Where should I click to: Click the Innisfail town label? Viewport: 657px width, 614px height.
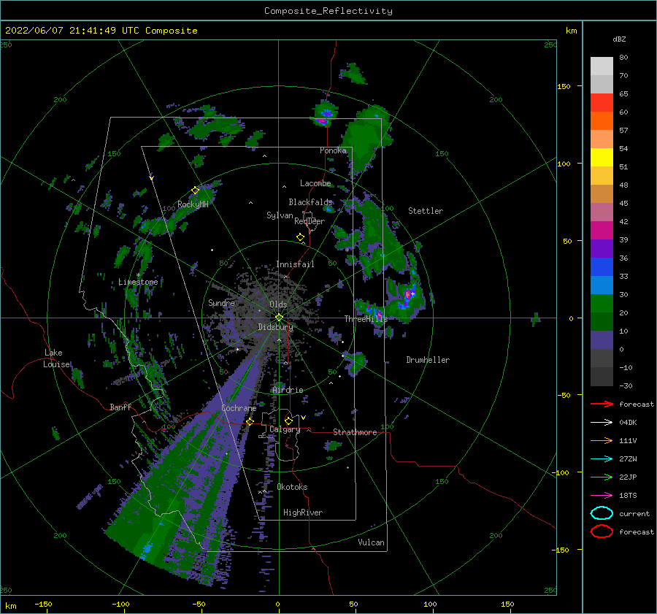(x=295, y=264)
